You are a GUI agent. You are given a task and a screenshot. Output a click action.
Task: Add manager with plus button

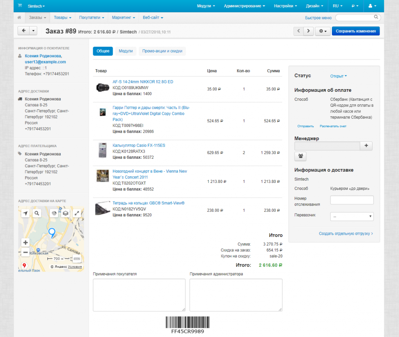tap(366, 146)
